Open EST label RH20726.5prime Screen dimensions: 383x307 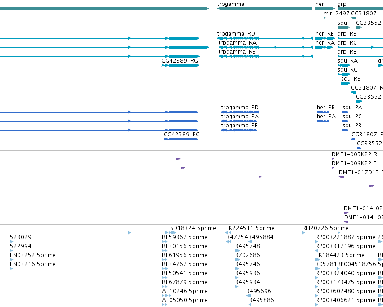click(x=325, y=228)
